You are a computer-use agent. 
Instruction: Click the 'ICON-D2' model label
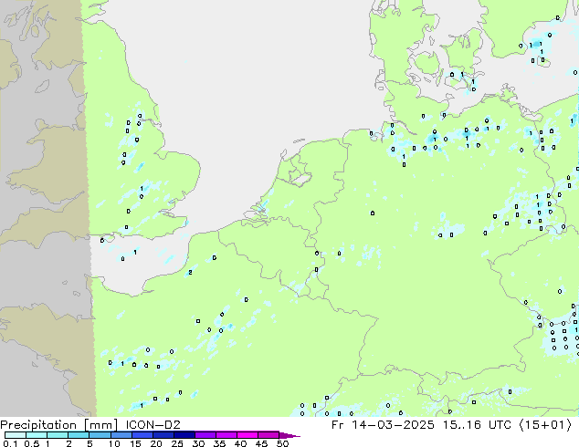tap(153, 424)
